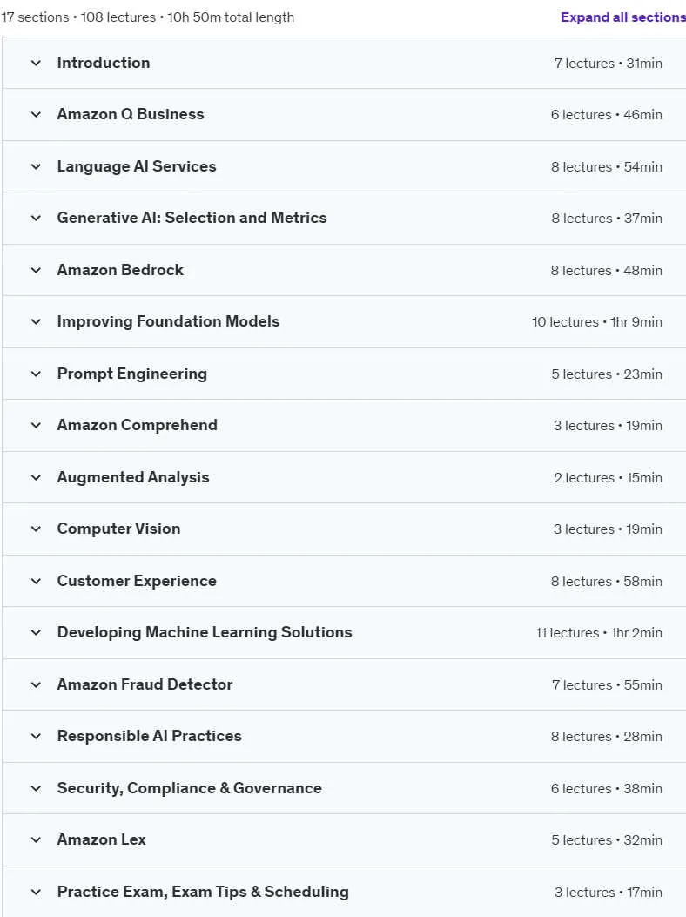Expand Language AI Services chevron
The height and width of the screenshot is (917, 686).
pos(37,166)
